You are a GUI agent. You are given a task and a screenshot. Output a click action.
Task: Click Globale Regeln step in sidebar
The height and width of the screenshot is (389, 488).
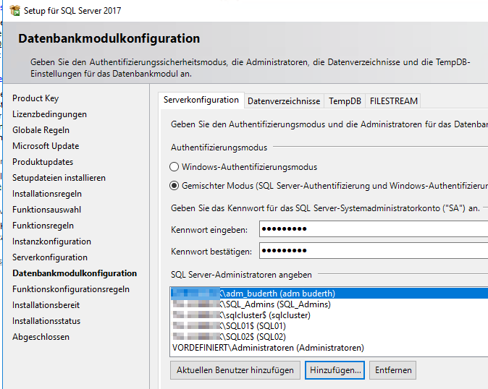pos(41,130)
